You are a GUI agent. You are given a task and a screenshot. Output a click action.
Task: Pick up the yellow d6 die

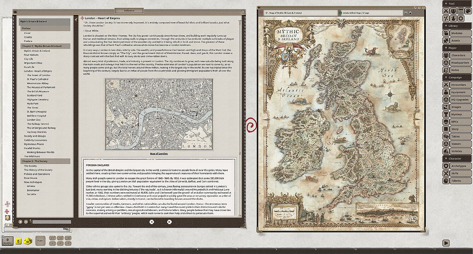(x=19, y=241)
